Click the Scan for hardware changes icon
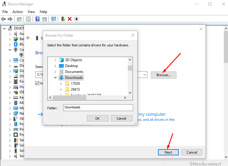This screenshot has width=228, height=166. [x=54, y=19]
